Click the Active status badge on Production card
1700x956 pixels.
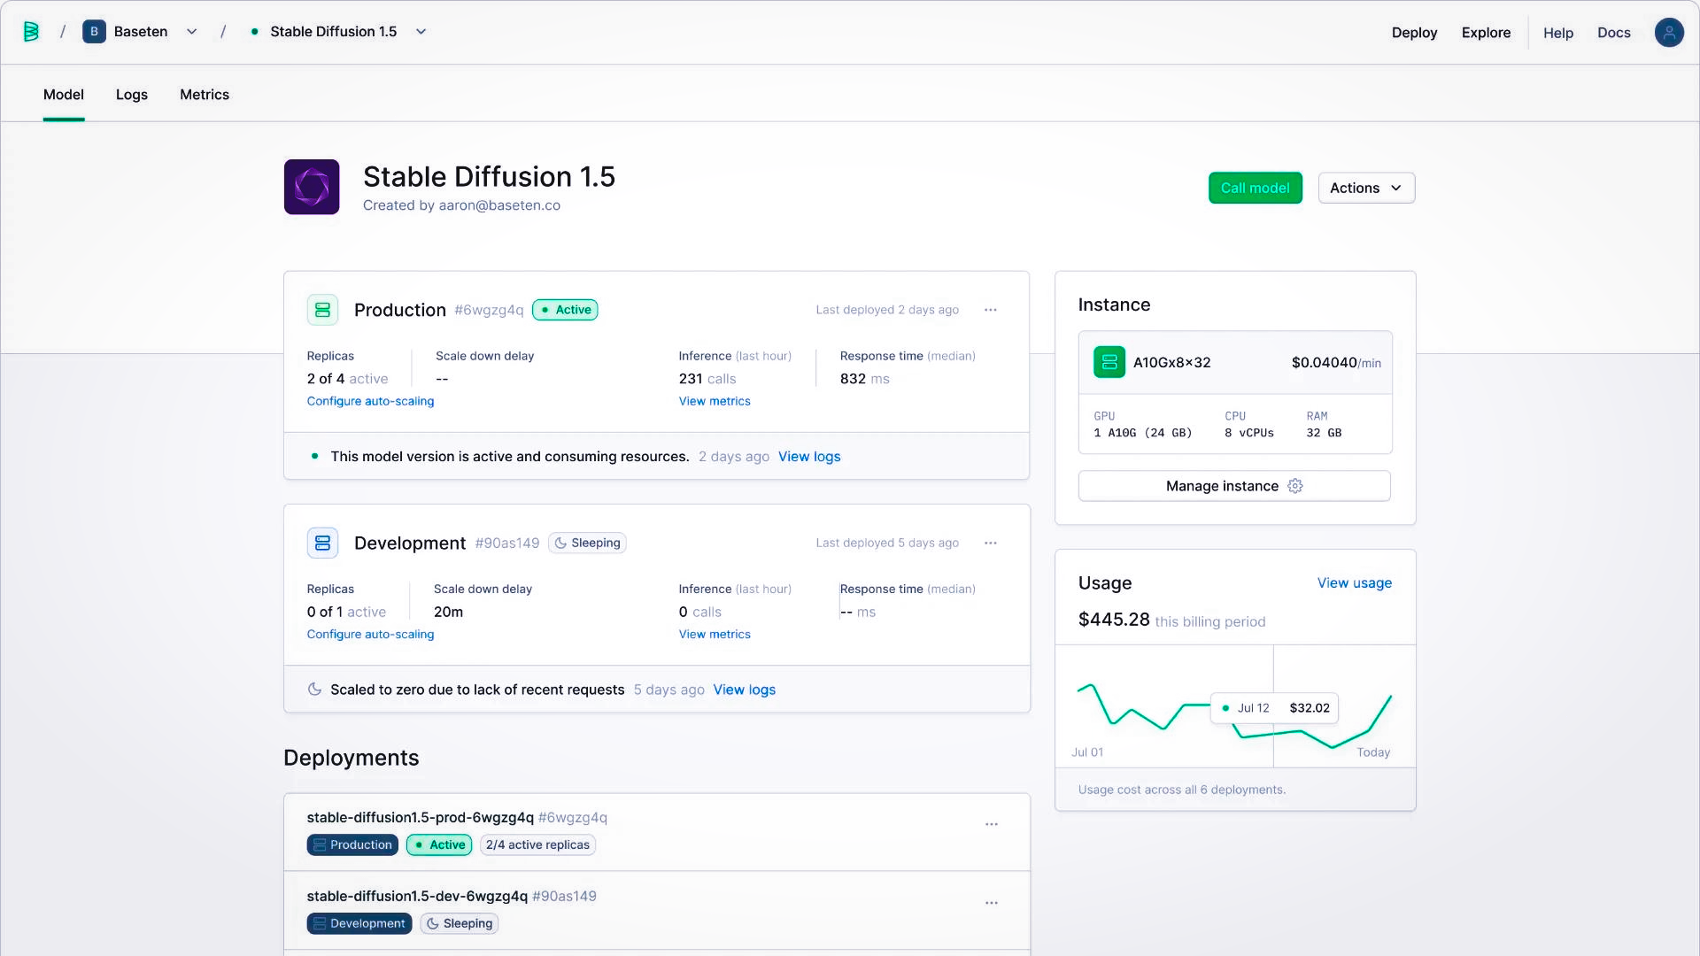[565, 310]
